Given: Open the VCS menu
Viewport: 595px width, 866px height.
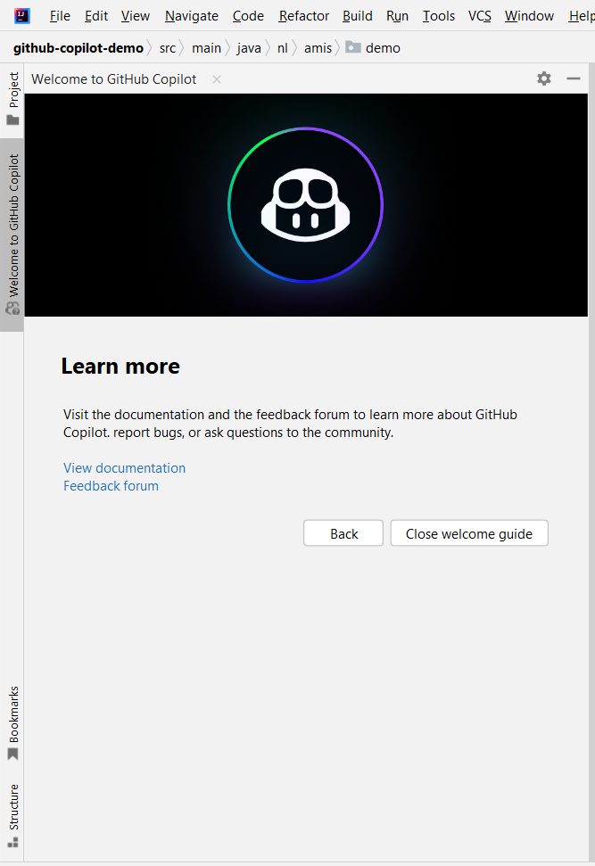Looking at the screenshot, I should (x=480, y=16).
